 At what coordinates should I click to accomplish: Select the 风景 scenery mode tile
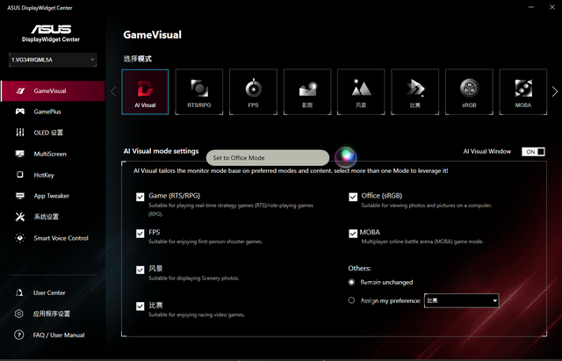click(361, 91)
